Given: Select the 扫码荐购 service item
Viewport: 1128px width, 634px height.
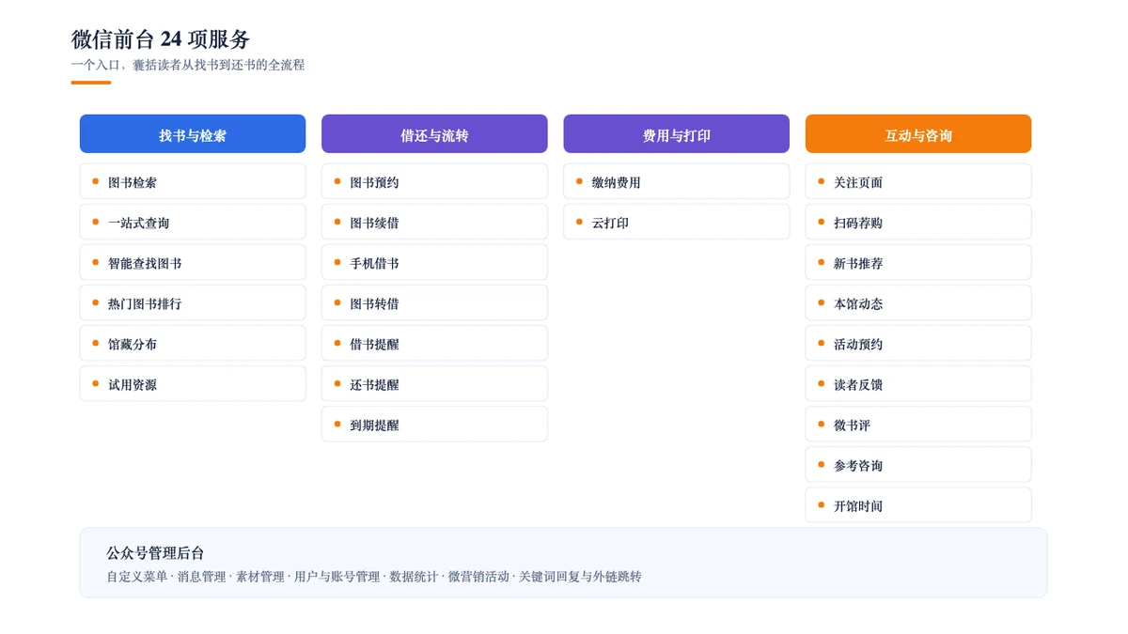Looking at the screenshot, I should pyautogui.click(x=918, y=223).
